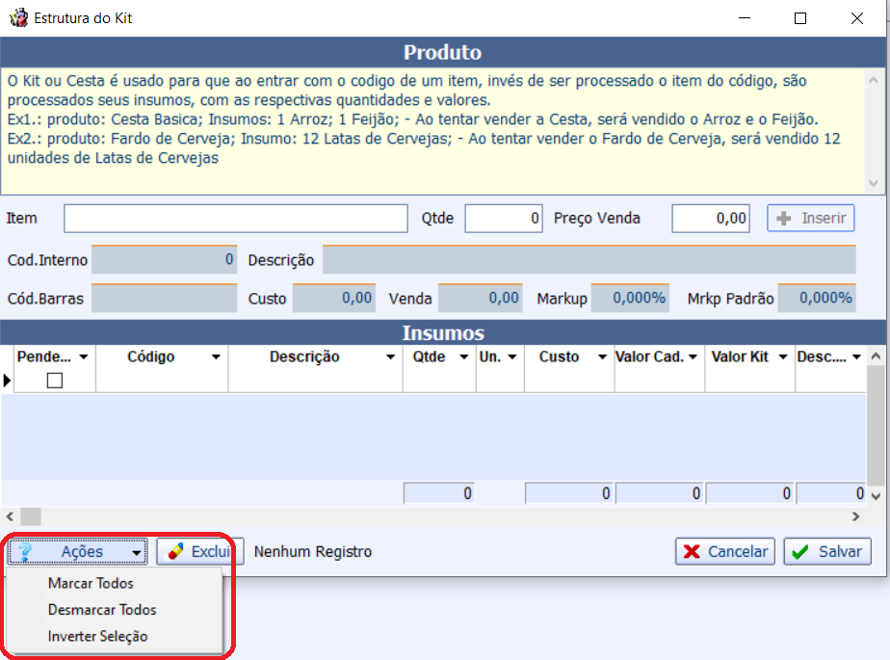This screenshot has width=890, height=660.
Task: Click the eraser icon on Excluir button
Action: (x=175, y=552)
